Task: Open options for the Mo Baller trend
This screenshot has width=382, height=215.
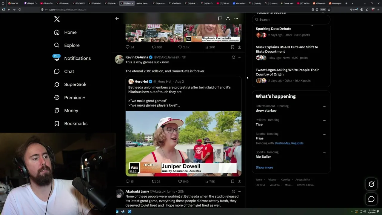Action: (x=324, y=153)
